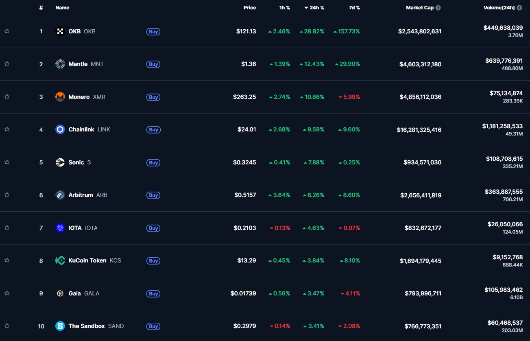Image resolution: width=530 pixels, height=341 pixels.
Task: Click Chainlink market cap $16,281,325,416
Action: 419,130
